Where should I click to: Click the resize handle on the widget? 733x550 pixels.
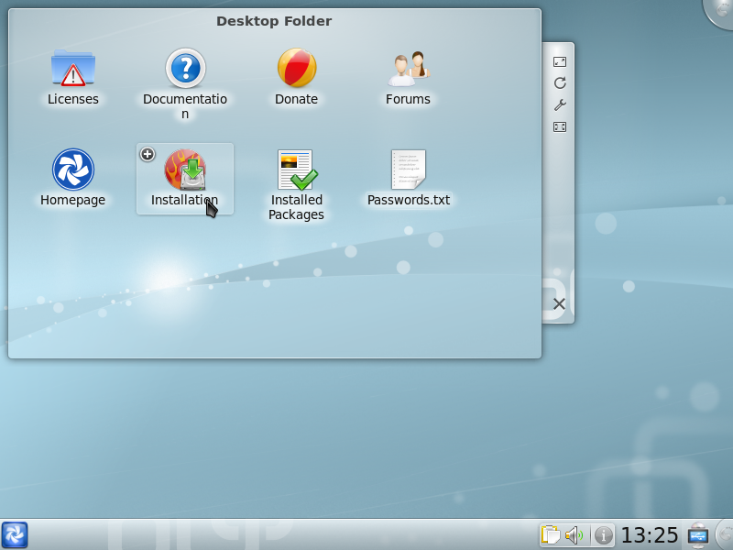pyautogui.click(x=559, y=128)
